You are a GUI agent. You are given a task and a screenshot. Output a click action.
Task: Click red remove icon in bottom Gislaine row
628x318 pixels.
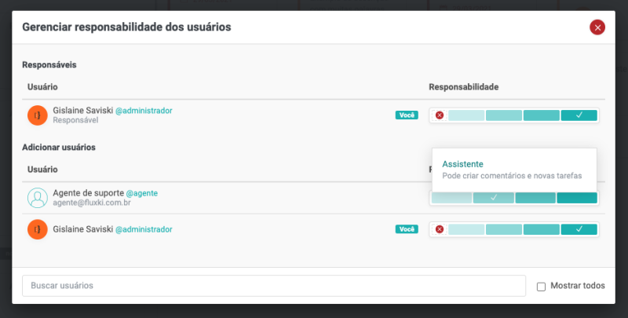[440, 229]
